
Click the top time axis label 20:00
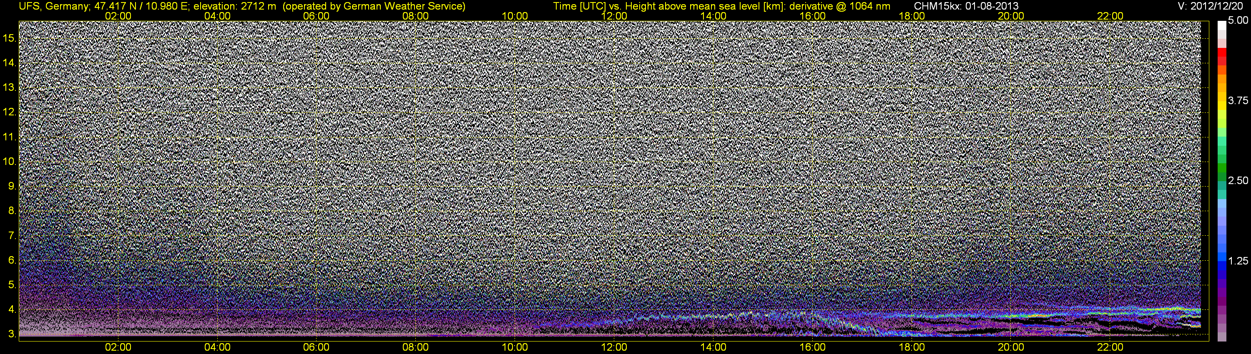[x=1011, y=16]
